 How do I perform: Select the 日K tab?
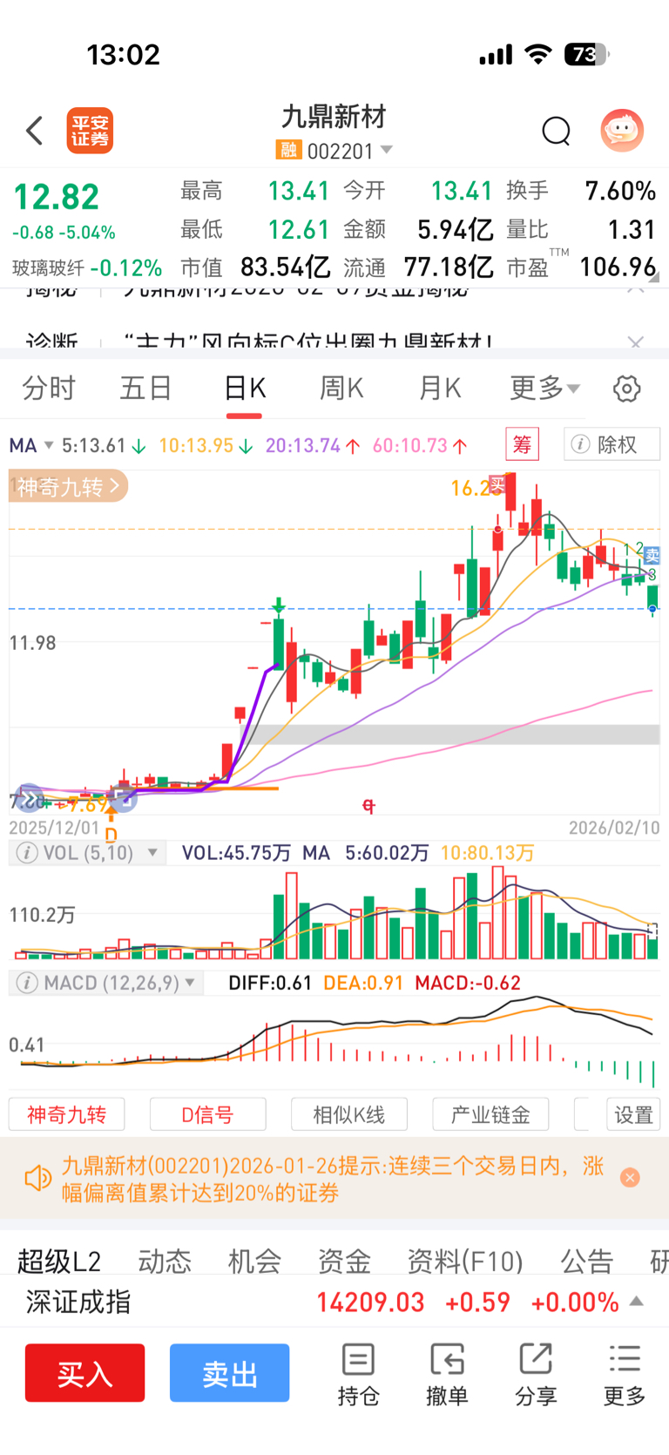click(245, 388)
